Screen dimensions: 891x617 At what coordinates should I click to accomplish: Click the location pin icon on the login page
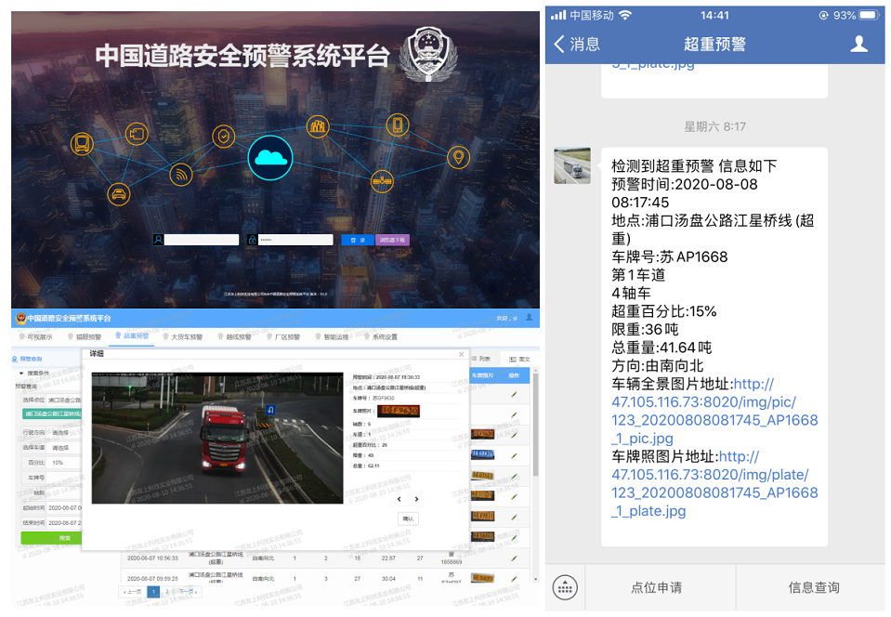tap(458, 157)
